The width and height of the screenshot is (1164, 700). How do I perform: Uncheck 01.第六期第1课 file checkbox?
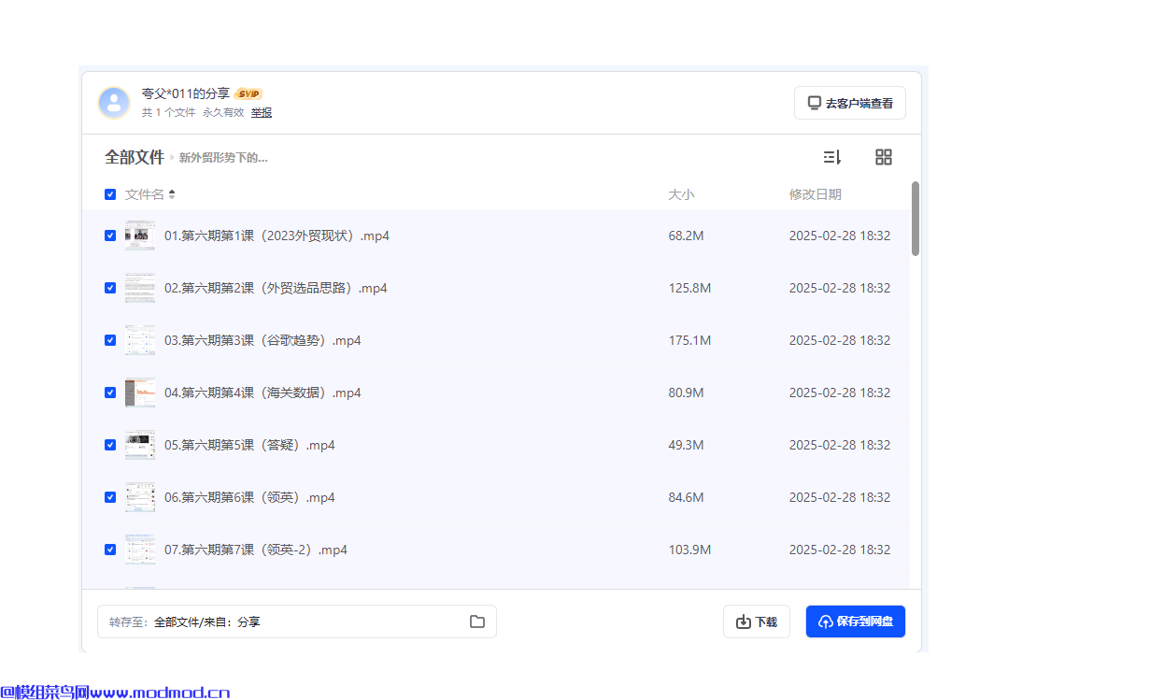(x=110, y=236)
